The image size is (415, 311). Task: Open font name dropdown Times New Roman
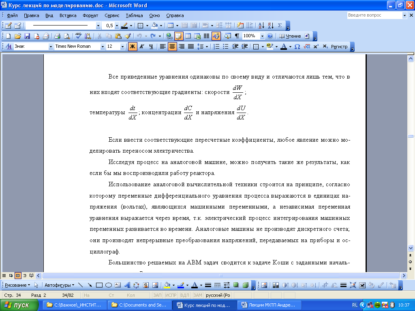103,47
